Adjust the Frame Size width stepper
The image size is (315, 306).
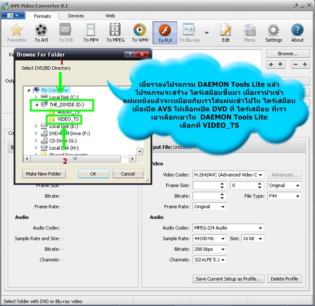(x=222, y=185)
